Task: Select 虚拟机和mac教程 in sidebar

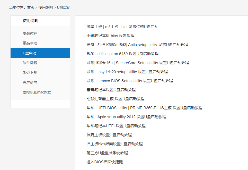Action: point(37,92)
